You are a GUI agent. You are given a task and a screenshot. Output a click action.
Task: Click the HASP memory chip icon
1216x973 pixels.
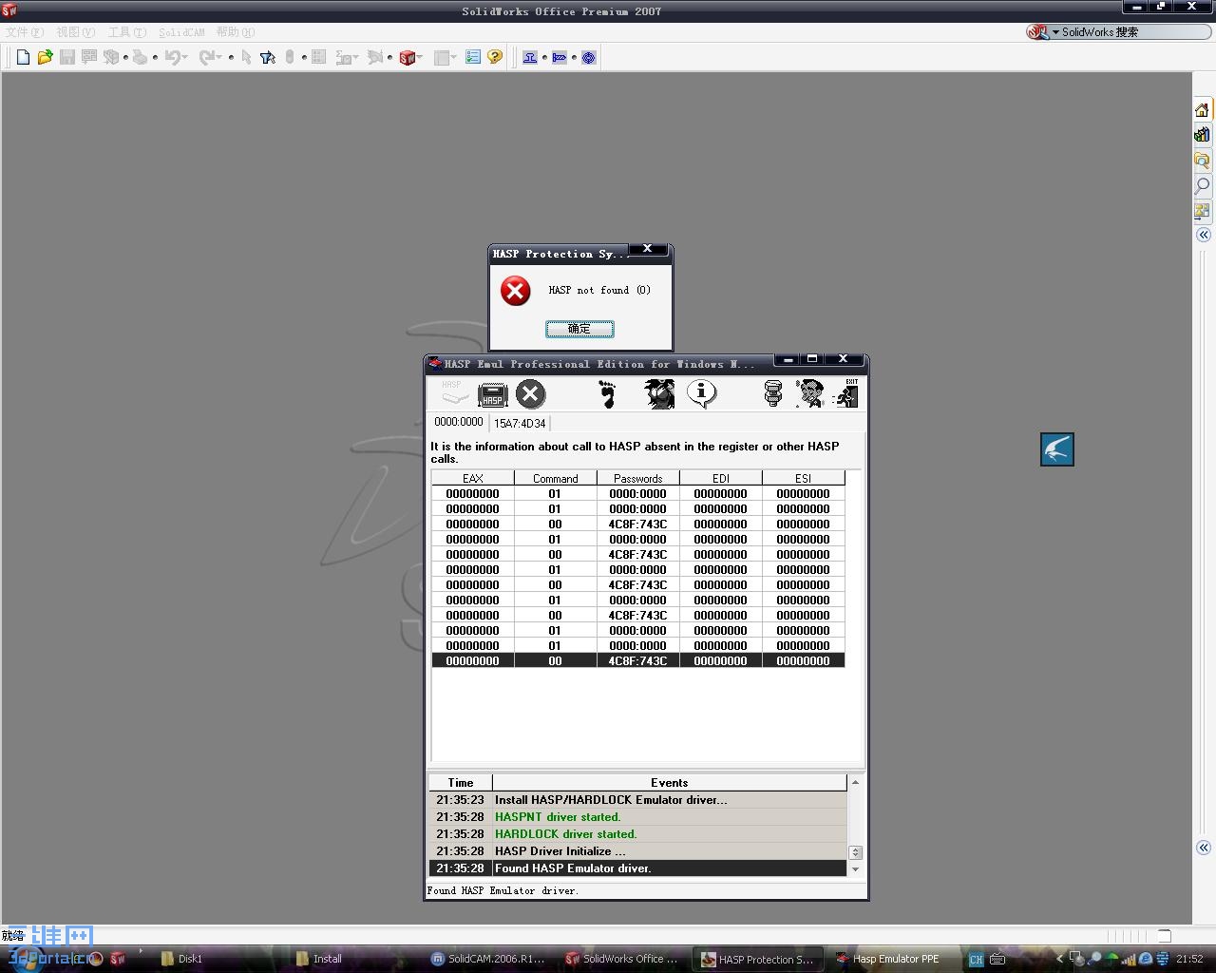(493, 393)
